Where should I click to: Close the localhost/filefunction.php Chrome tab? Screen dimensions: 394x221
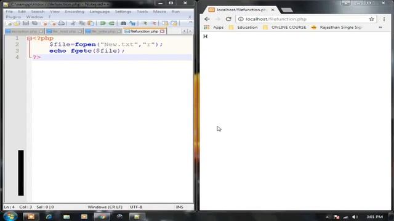(273, 10)
